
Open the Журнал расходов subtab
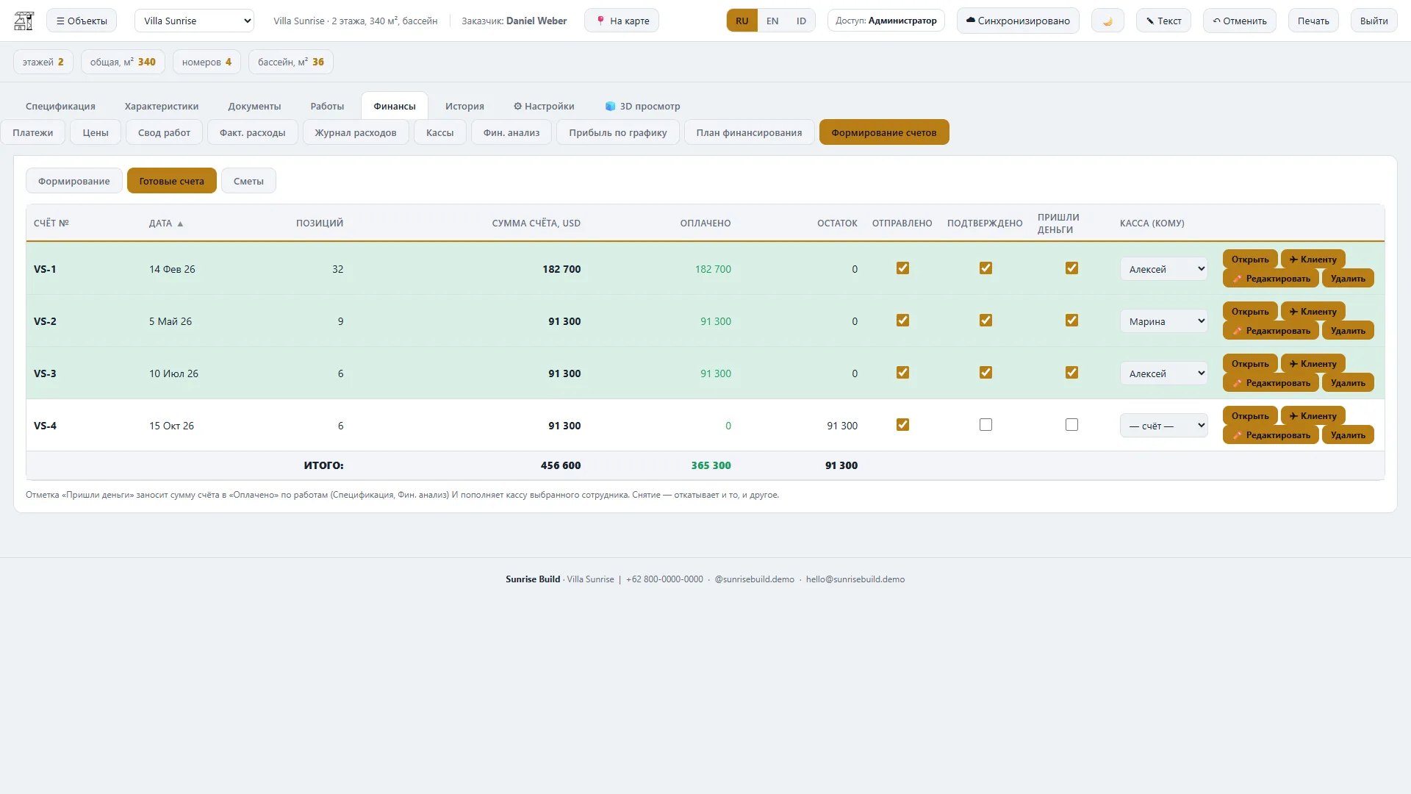[x=356, y=132]
